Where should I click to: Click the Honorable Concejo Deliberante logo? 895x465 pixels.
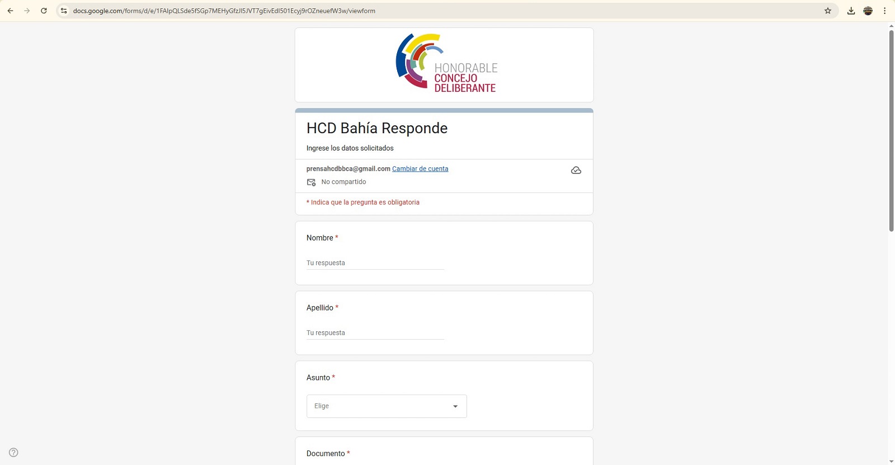446,63
